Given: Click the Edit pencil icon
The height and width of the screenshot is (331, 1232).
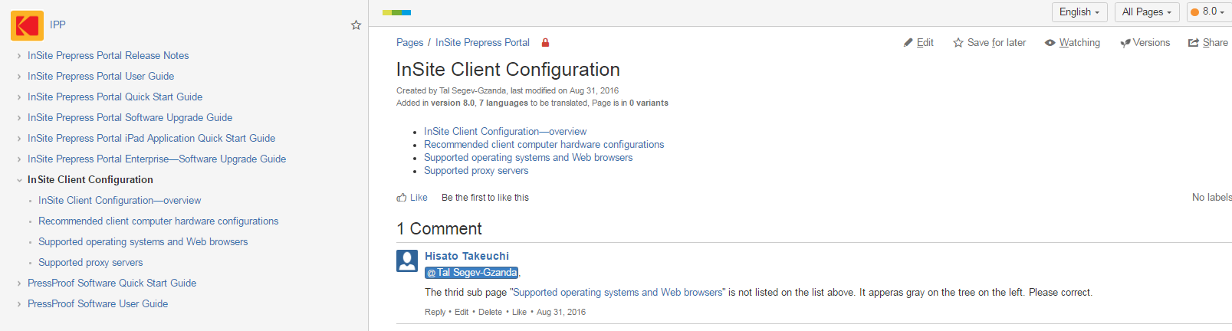Looking at the screenshot, I should coord(908,43).
